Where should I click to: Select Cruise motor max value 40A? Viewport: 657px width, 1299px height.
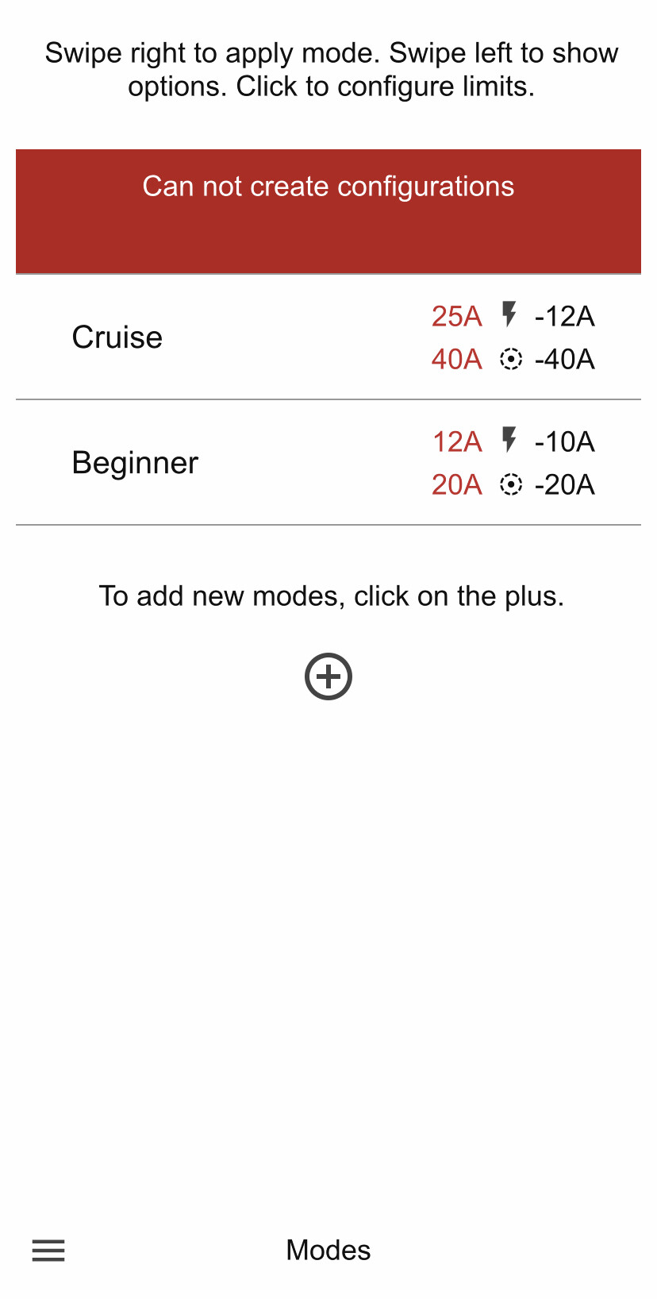point(457,360)
